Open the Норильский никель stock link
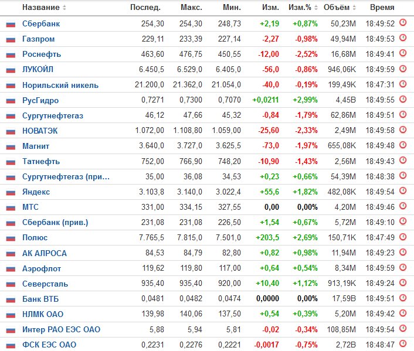This screenshot has height=351, width=414. 60,85
